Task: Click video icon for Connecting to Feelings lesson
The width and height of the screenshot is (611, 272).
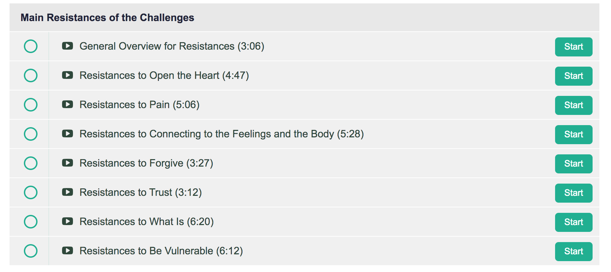Action: pyautogui.click(x=68, y=134)
